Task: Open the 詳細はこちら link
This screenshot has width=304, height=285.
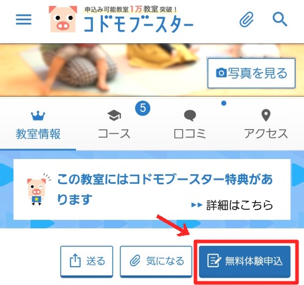Action: pos(232,205)
